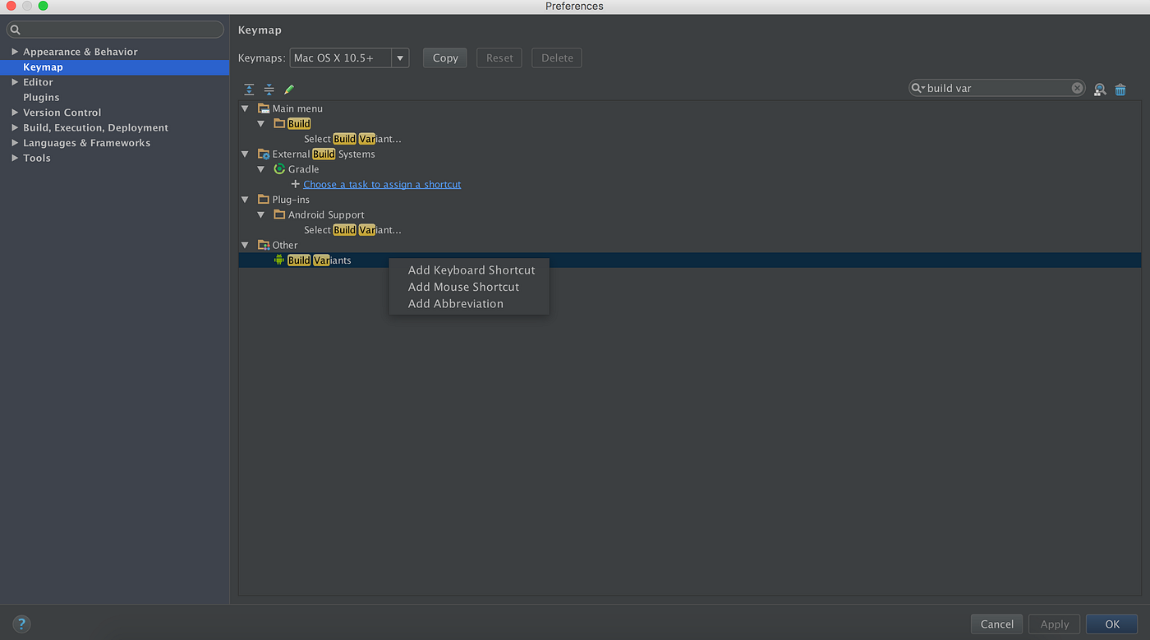1150x640 pixels.
Task: Click the External Build Systems folder icon
Action: pyautogui.click(x=263, y=154)
